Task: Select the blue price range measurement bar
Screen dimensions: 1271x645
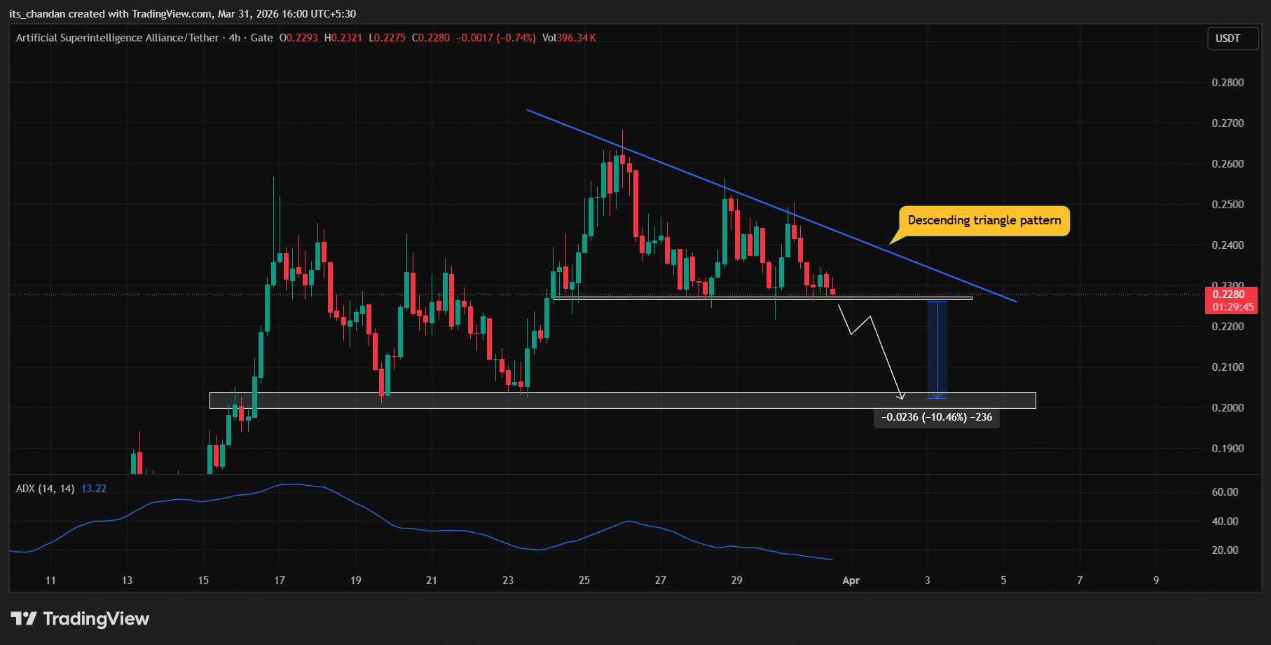Action: (x=937, y=349)
